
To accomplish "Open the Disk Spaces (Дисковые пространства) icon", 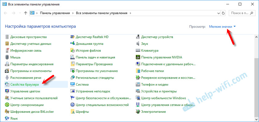I will pos(7,37).
